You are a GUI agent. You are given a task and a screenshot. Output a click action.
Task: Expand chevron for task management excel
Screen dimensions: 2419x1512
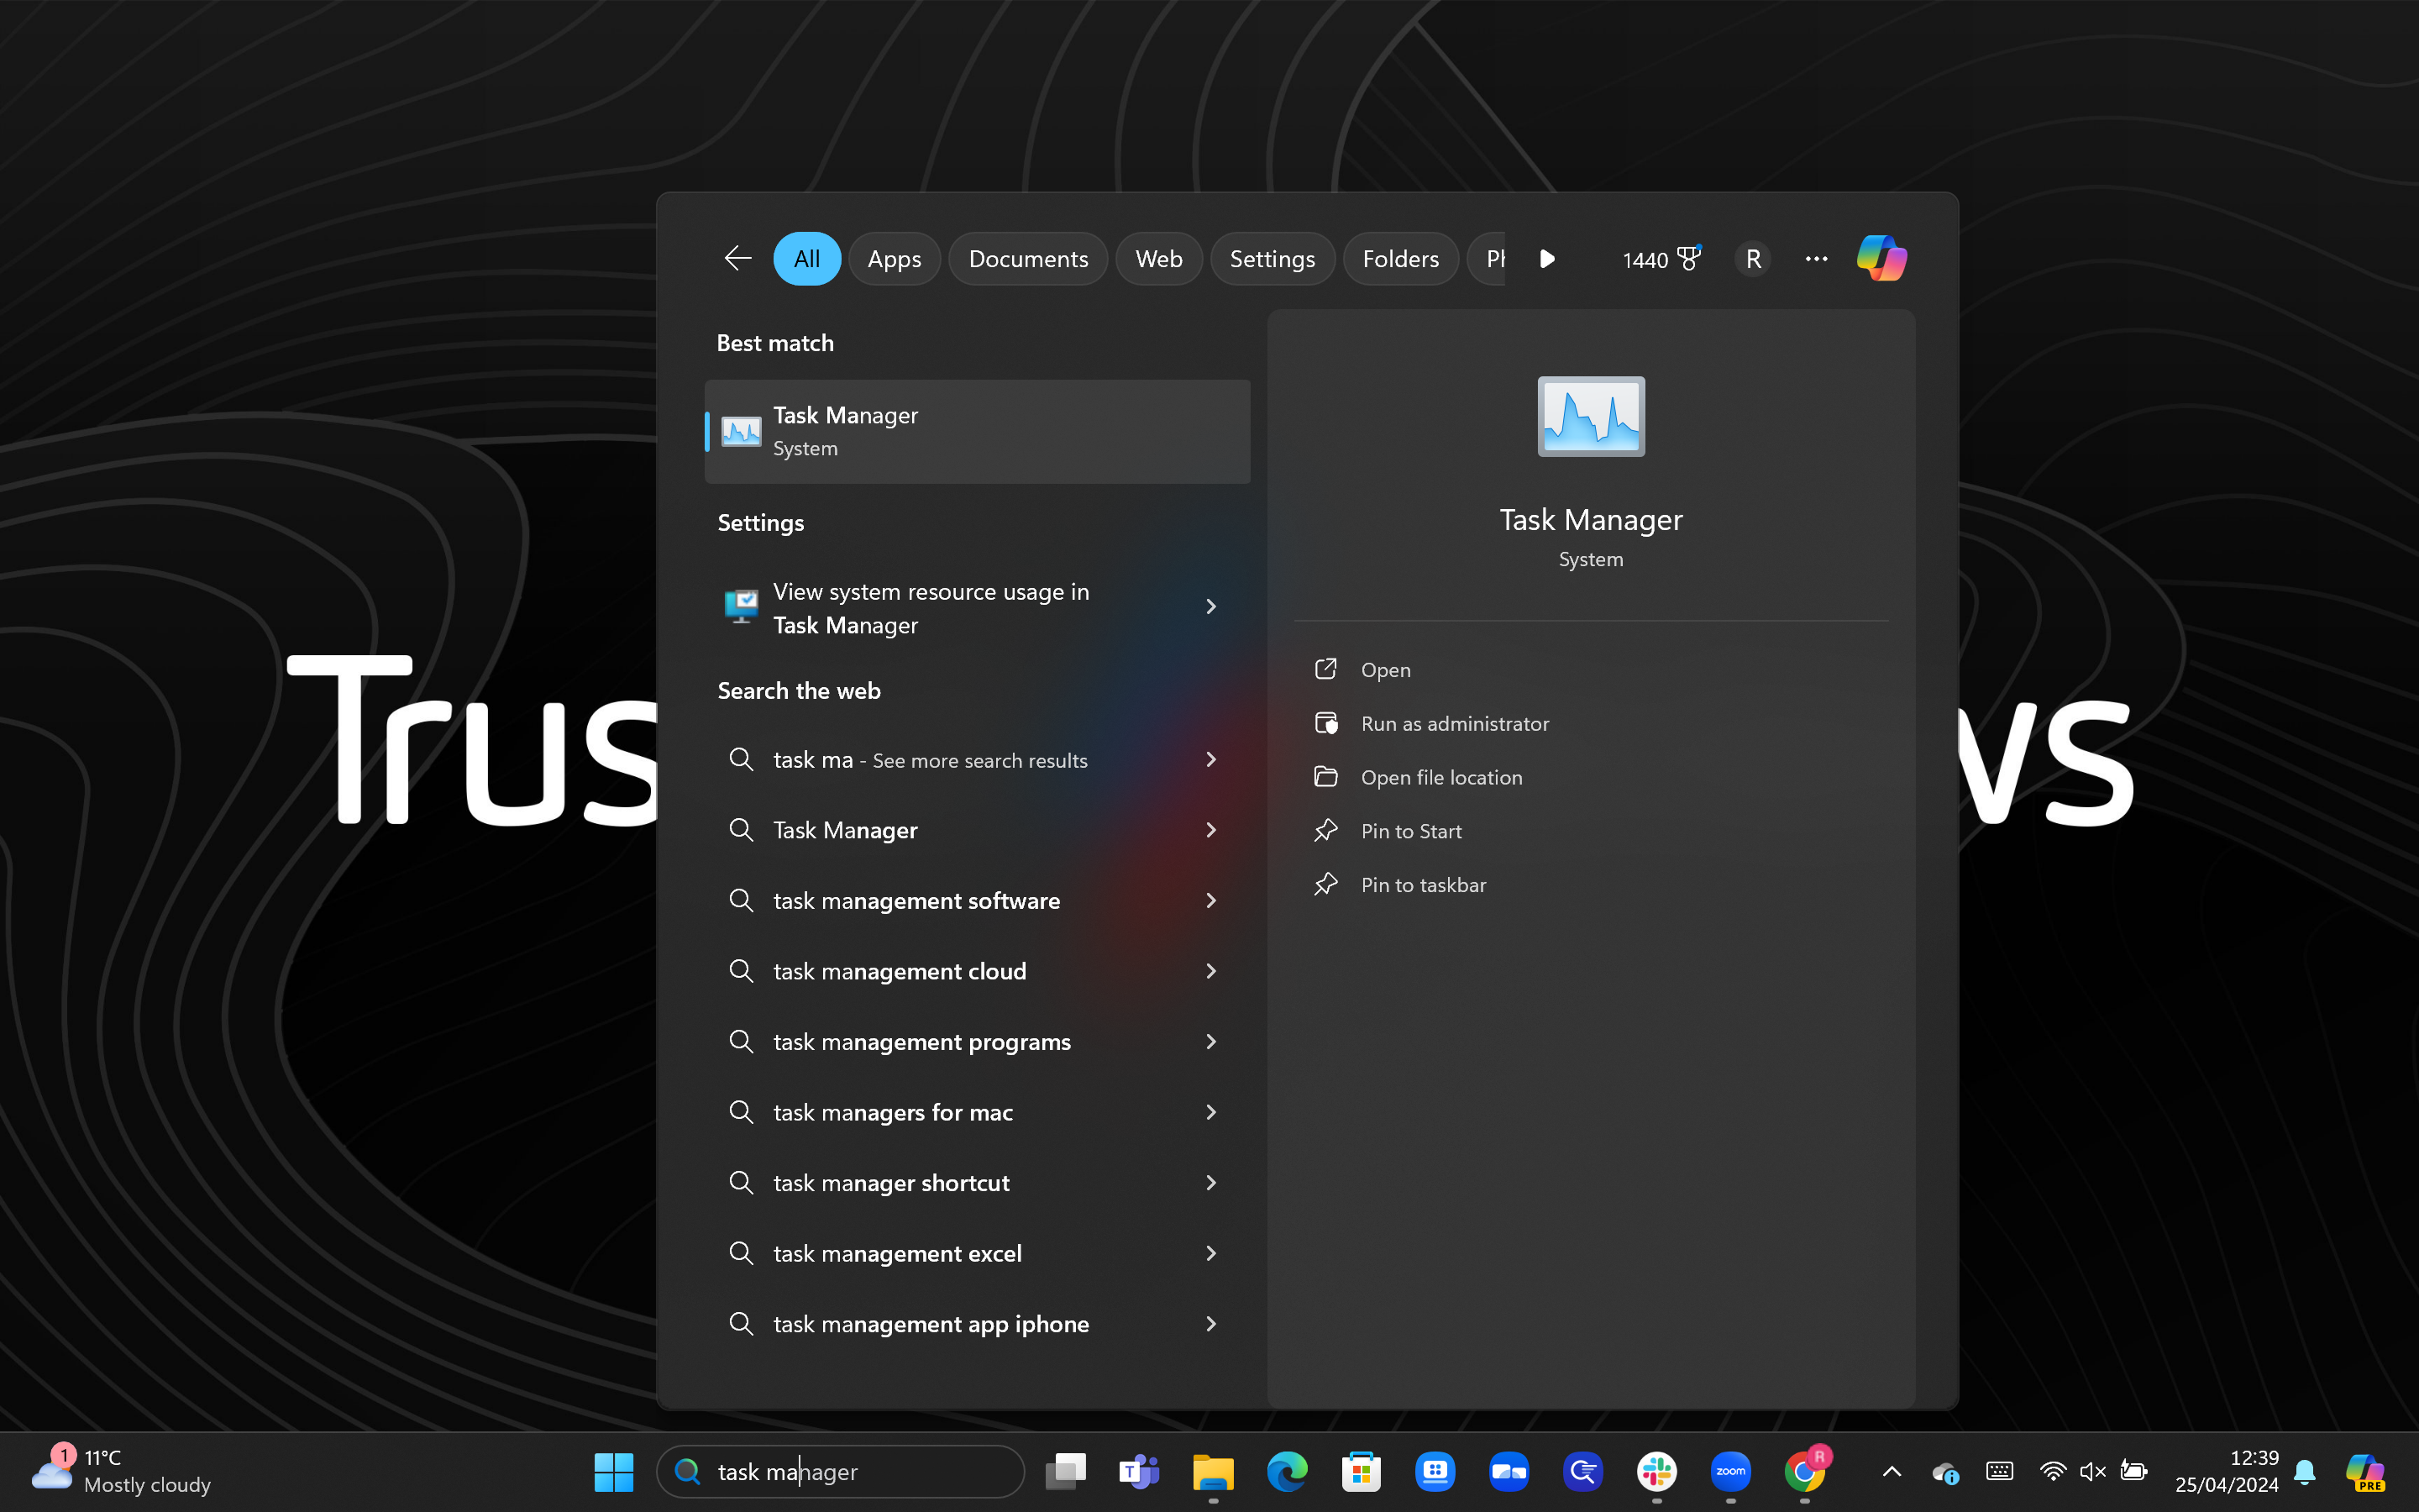1210,1253
